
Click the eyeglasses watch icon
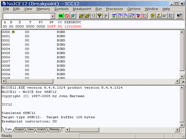[x=165, y=16]
